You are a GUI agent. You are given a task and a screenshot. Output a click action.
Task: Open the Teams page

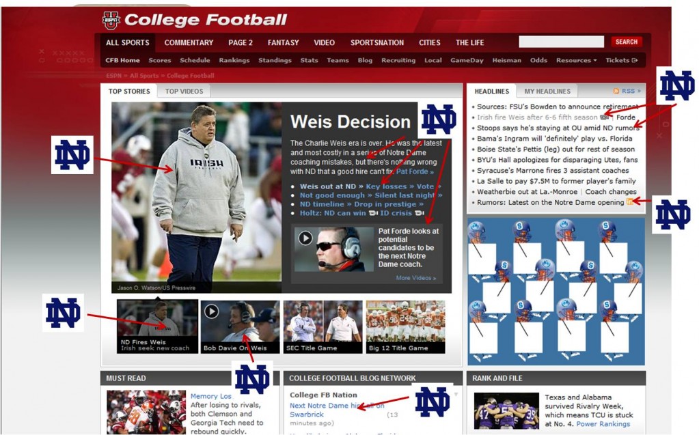pyautogui.click(x=338, y=60)
